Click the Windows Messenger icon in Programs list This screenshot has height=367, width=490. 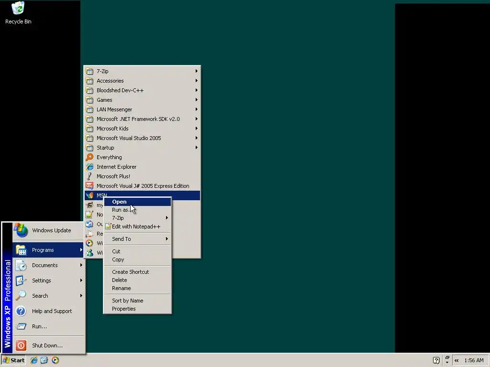click(89, 252)
